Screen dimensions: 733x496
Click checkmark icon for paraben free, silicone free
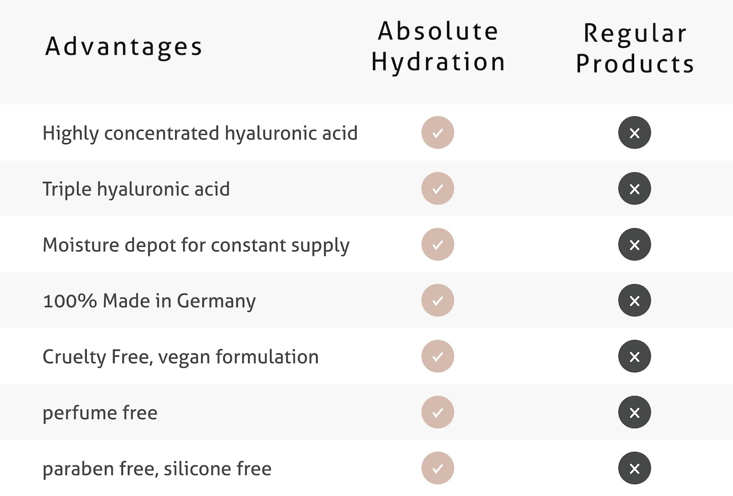click(x=438, y=468)
